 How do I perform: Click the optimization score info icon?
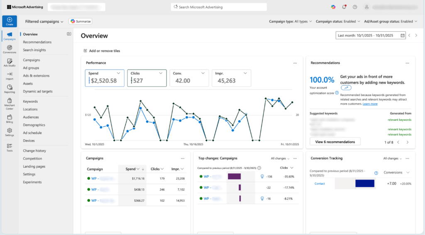point(337,93)
